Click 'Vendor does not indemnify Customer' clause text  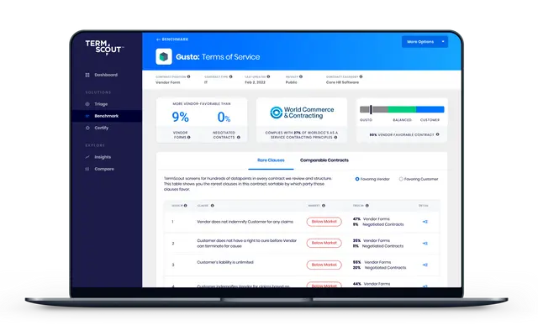(x=245, y=222)
